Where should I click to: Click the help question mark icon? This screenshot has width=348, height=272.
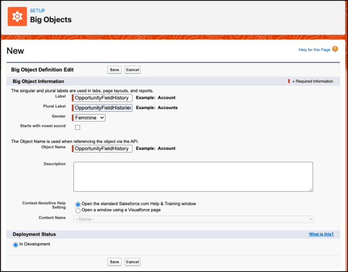click(x=335, y=49)
